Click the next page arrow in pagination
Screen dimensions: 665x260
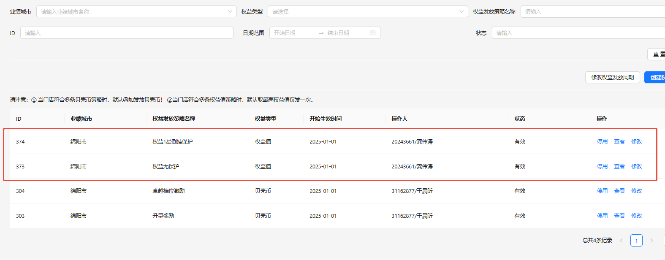tap(651, 241)
